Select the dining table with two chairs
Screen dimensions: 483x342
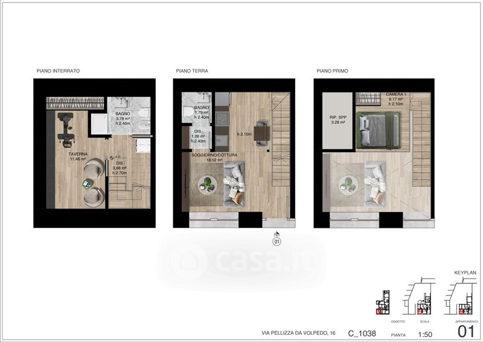pyautogui.click(x=262, y=134)
